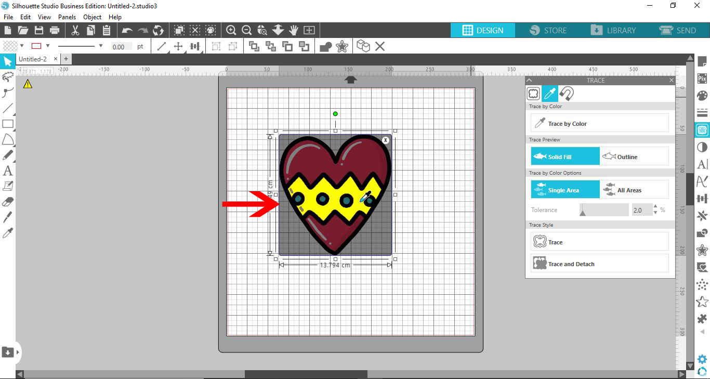The image size is (710, 379).
Task: Open the File menu
Action: point(8,17)
